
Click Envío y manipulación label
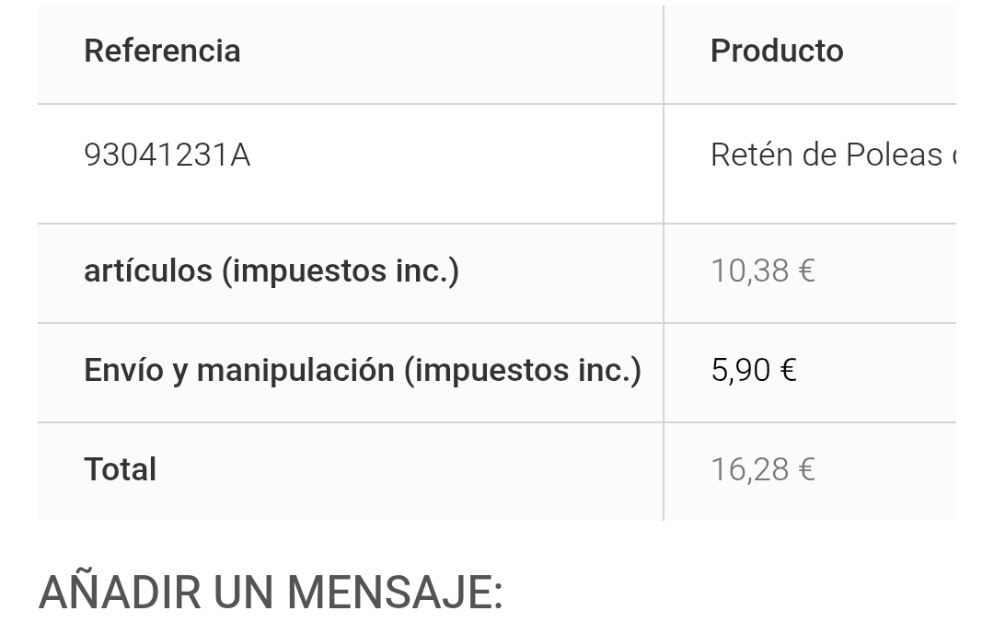363,370
